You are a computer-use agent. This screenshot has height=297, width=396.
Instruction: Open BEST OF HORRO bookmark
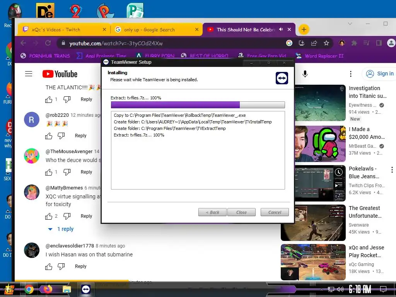(205, 56)
